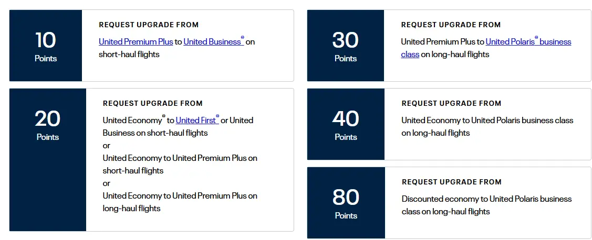Click the Economy to Premium Plus long-haul line
The height and width of the screenshot is (240, 592).
(x=180, y=202)
